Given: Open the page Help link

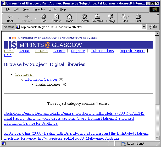Looking at the screenshot, I should tap(8, 55).
